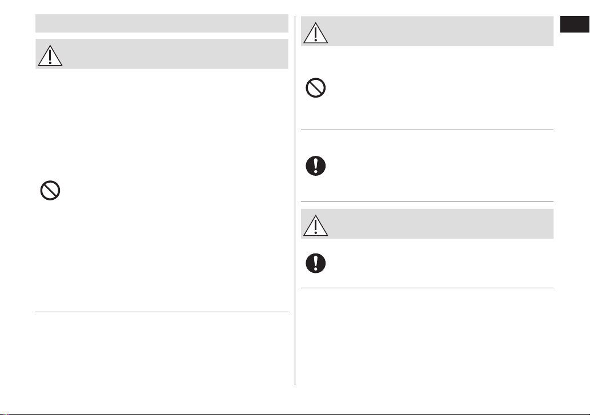Viewport: 590px width, 415px height.
Task: Select the upper black exclamation circle icon
Action: [x=316, y=166]
